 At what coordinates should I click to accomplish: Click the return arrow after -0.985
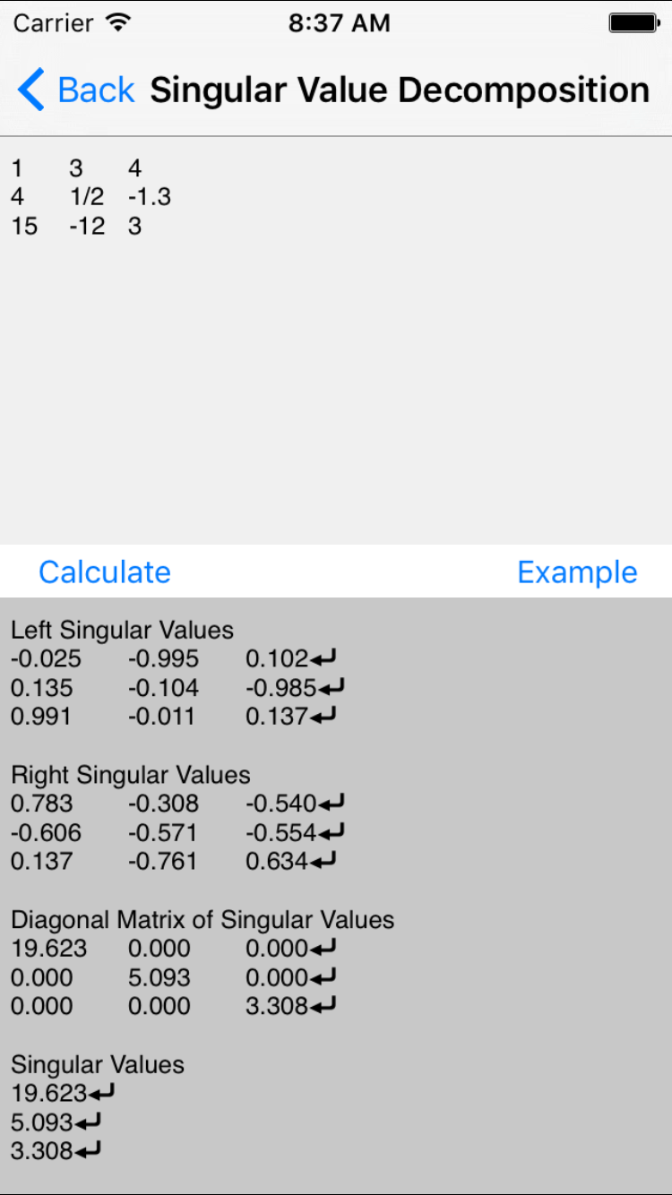point(332,688)
